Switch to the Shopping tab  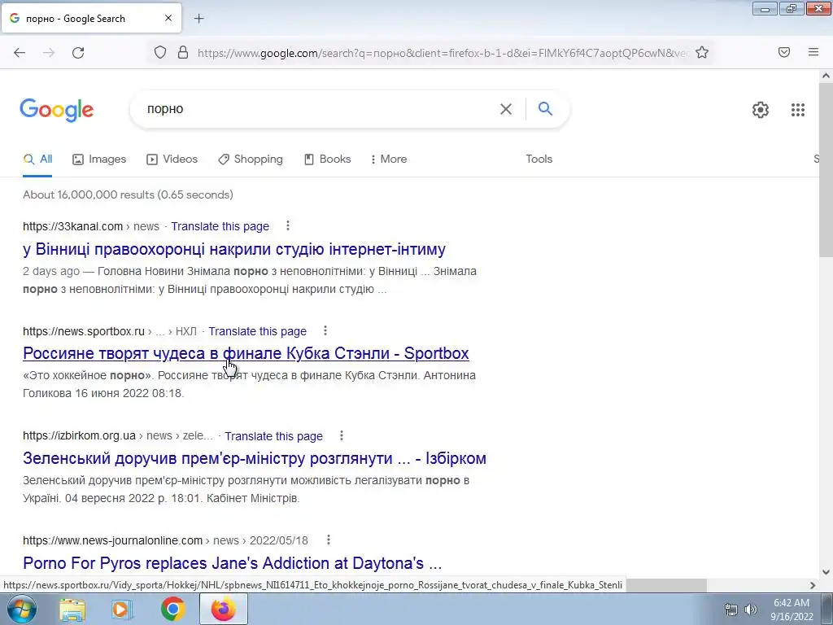tap(251, 159)
